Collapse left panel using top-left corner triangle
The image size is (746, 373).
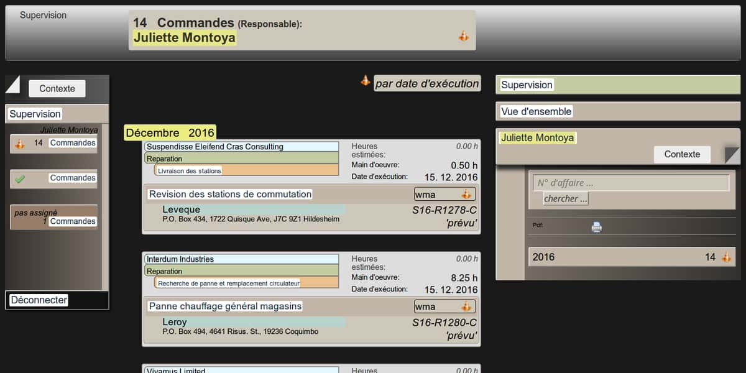[x=12, y=83]
